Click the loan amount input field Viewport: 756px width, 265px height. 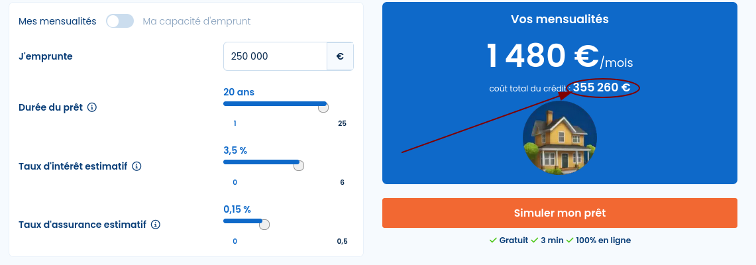point(276,56)
